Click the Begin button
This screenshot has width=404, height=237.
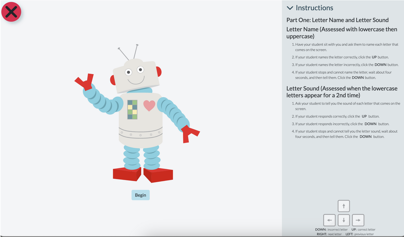tap(141, 195)
